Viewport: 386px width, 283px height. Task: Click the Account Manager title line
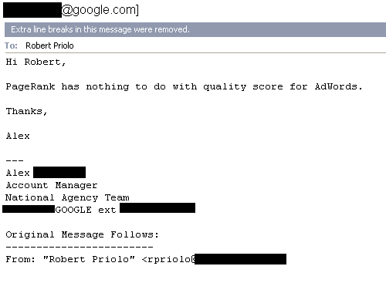[52, 185]
